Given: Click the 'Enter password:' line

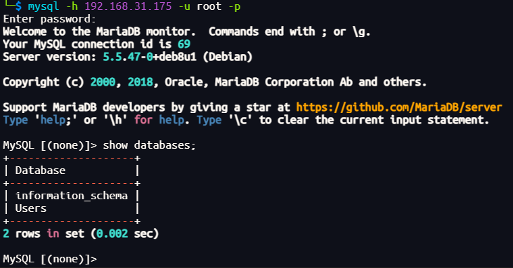Looking at the screenshot, I should (x=49, y=19).
